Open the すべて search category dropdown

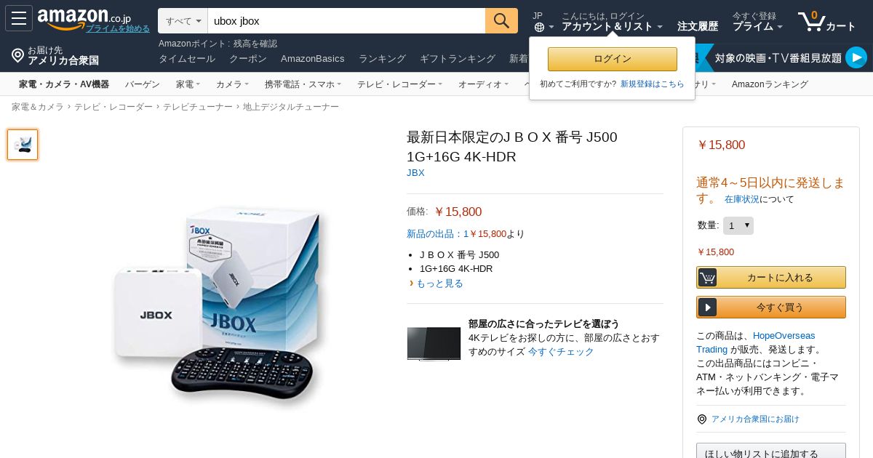pos(183,21)
